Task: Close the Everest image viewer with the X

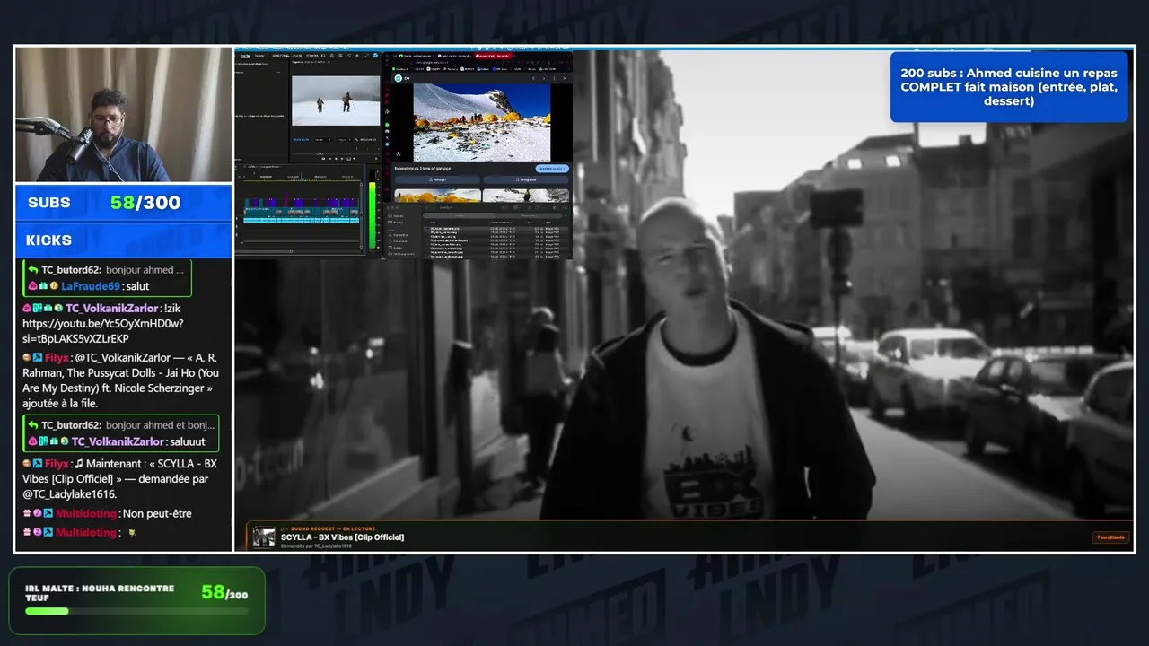Action: tap(566, 78)
